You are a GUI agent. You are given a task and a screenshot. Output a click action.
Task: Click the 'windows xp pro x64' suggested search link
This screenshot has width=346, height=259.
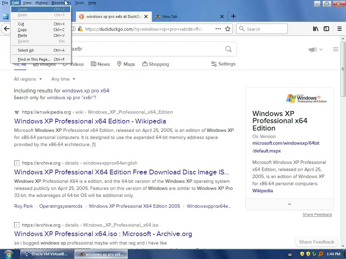coord(85,91)
